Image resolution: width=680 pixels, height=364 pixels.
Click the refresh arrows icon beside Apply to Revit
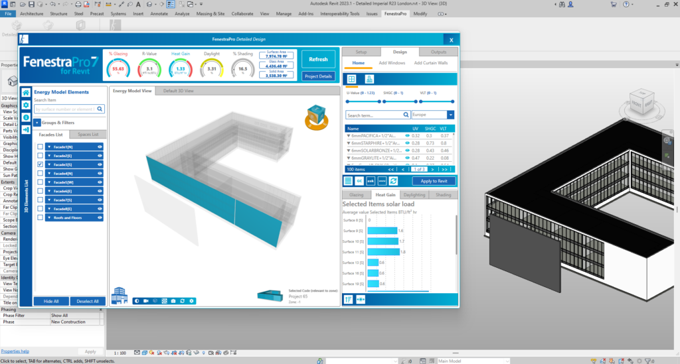click(393, 181)
